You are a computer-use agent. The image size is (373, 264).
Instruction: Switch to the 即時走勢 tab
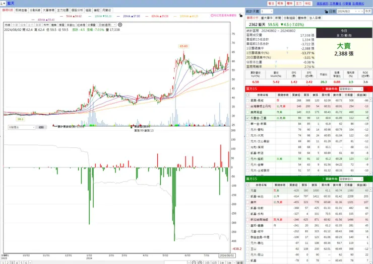[21, 10]
